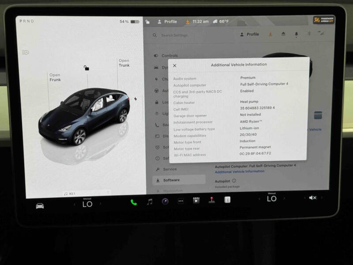The image size is (353, 265).
Task: Lower volume with left arrow
Action: click(304, 198)
